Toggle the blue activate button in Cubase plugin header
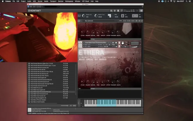Screen dimensions: 193x121 point(28,6)
